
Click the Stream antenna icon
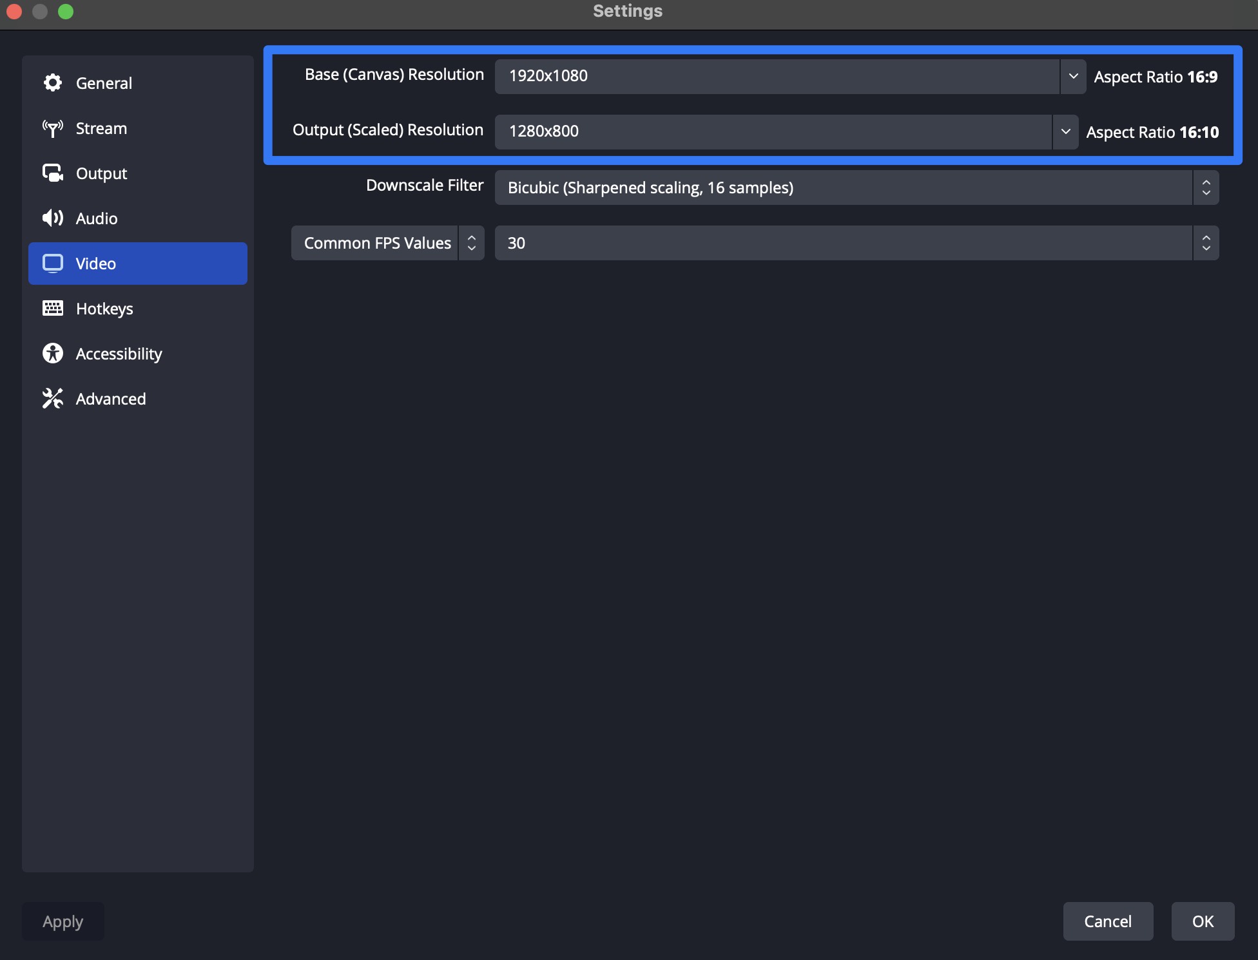coord(52,128)
